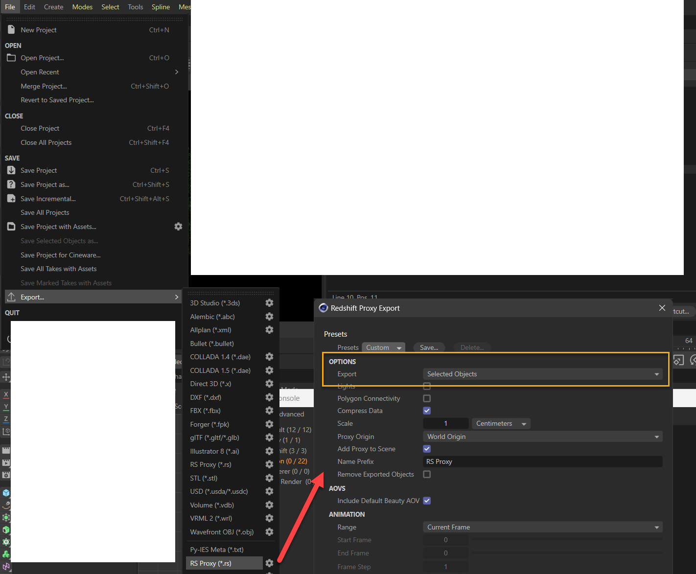696x574 pixels.
Task: Click the Start Frame number field
Action: coord(445,540)
